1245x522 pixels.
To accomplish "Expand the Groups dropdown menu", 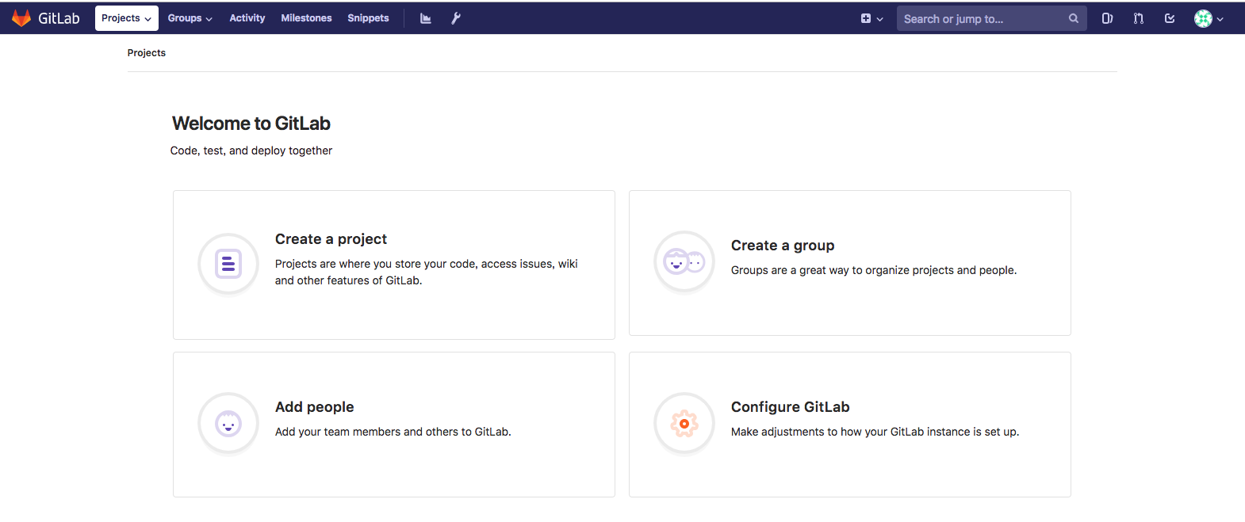I will (x=190, y=18).
